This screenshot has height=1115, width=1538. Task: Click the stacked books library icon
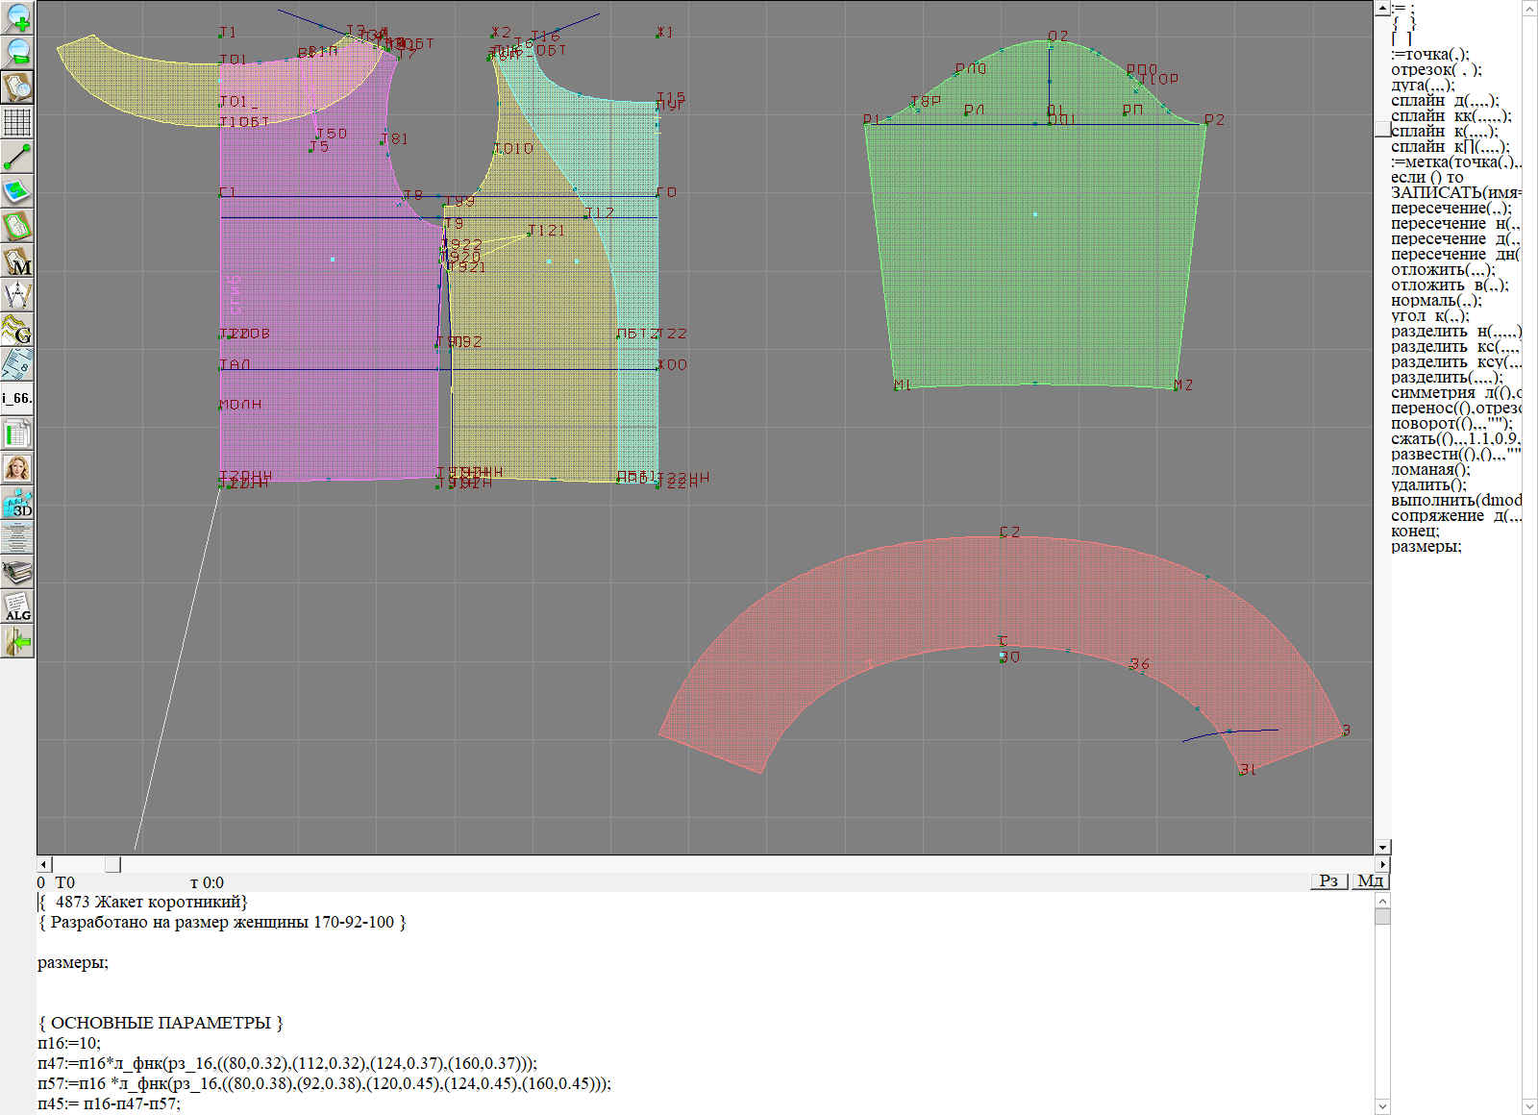pyautogui.click(x=17, y=573)
